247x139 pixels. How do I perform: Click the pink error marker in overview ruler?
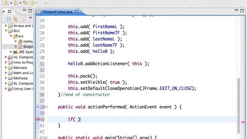click(x=243, y=122)
